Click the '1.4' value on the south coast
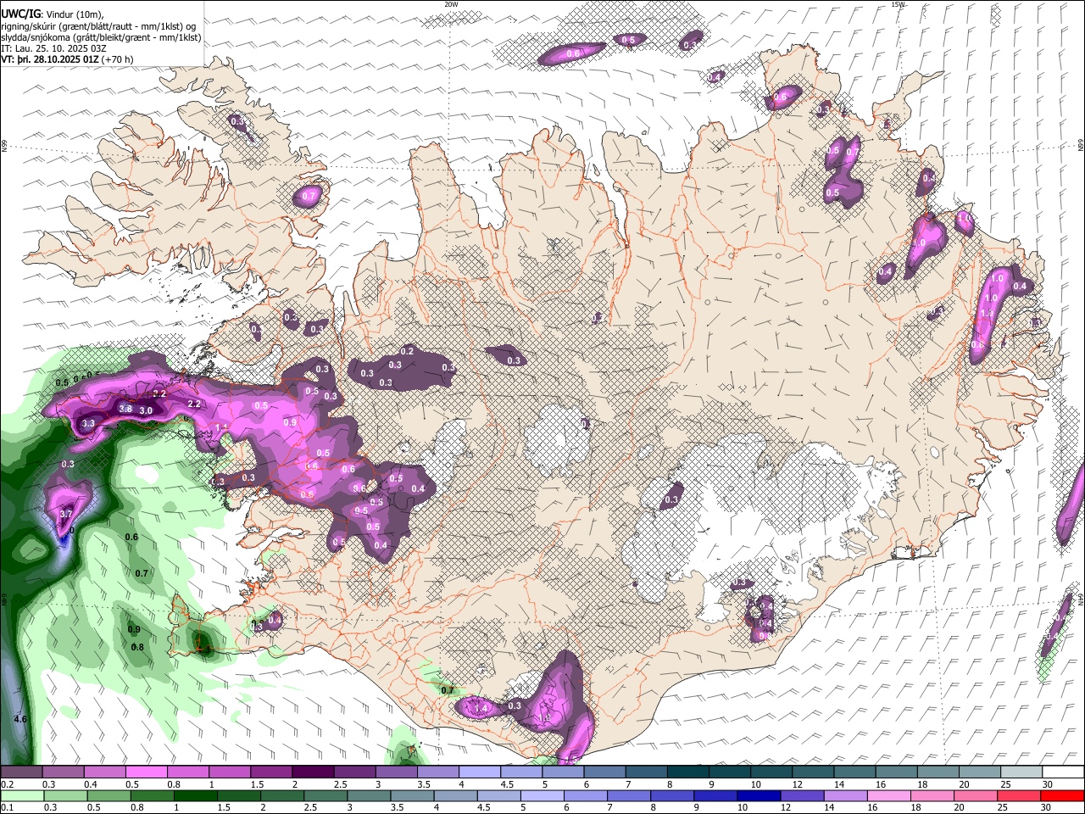 [482, 708]
